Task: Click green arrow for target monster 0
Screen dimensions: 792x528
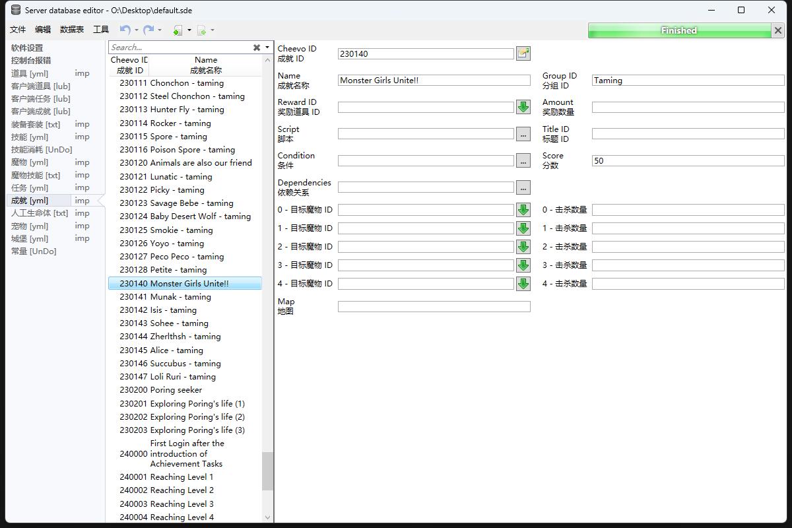Action: pyautogui.click(x=523, y=210)
